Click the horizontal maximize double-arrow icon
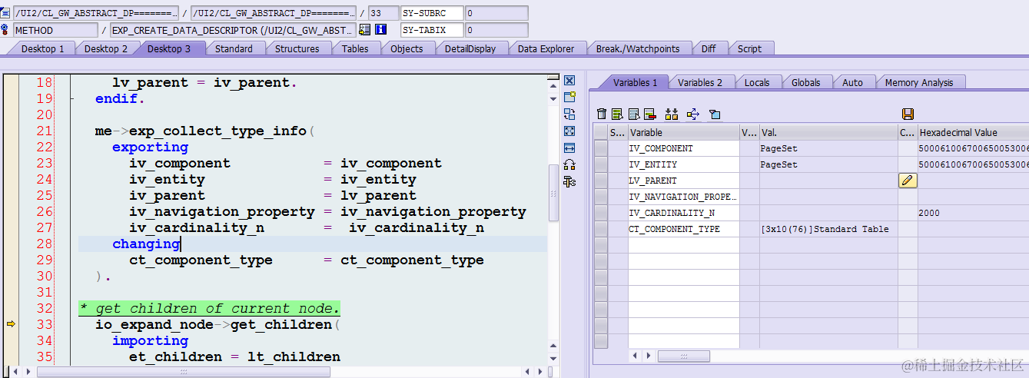The image size is (1029, 378). (x=569, y=148)
